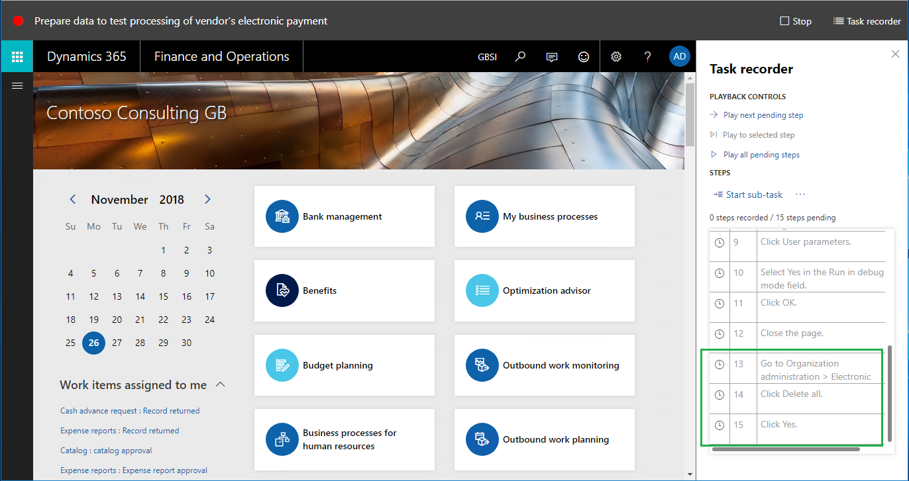Select November 30 in the calendar
The image size is (909, 481).
click(186, 343)
